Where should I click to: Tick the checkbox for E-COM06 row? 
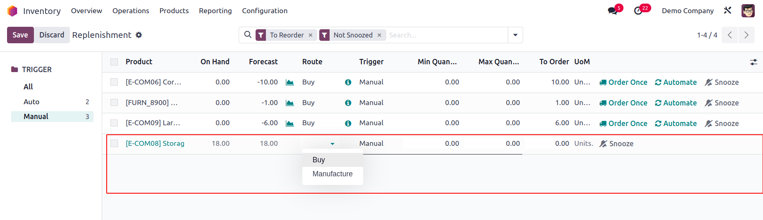point(114,82)
